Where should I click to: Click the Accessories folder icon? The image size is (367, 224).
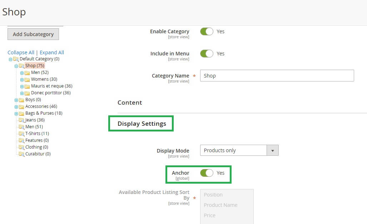coord(21,106)
